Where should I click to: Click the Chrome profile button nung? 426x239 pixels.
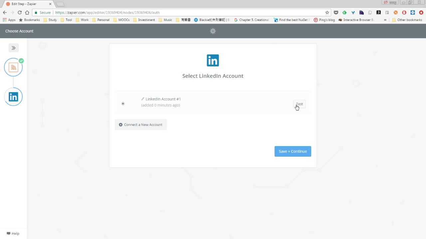tap(390, 2)
